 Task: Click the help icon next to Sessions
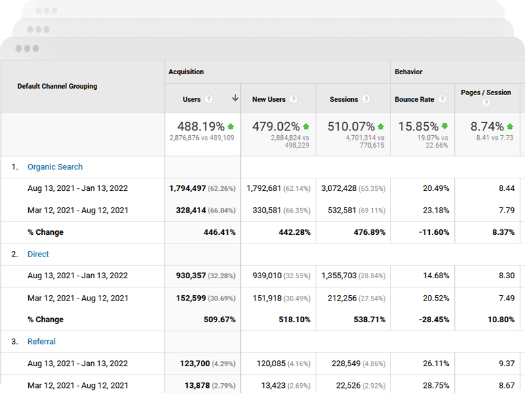tap(366, 100)
